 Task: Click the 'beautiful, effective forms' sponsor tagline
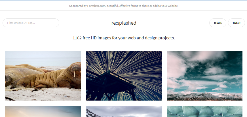click(x=142, y=6)
